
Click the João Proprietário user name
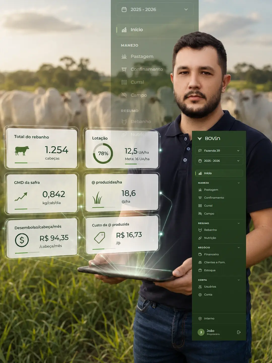[x=213, y=332]
